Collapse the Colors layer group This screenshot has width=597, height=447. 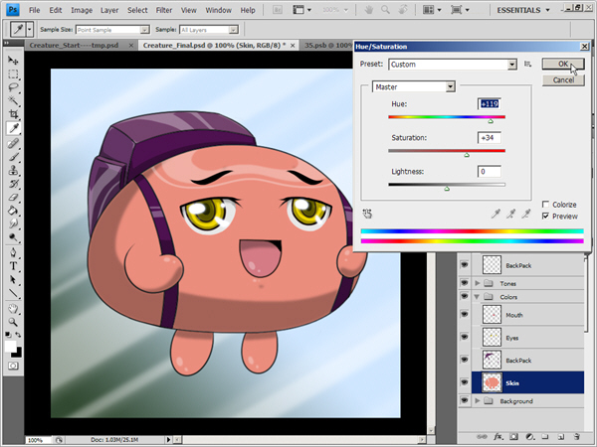(x=477, y=296)
